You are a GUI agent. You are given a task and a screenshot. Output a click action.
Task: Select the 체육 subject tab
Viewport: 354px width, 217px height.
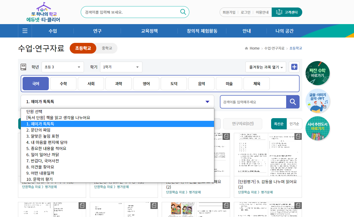(257, 84)
